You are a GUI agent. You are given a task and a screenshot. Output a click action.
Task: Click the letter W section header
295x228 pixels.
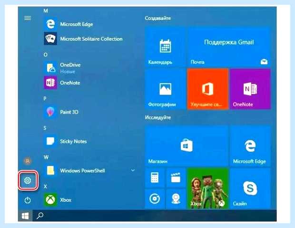click(x=46, y=157)
